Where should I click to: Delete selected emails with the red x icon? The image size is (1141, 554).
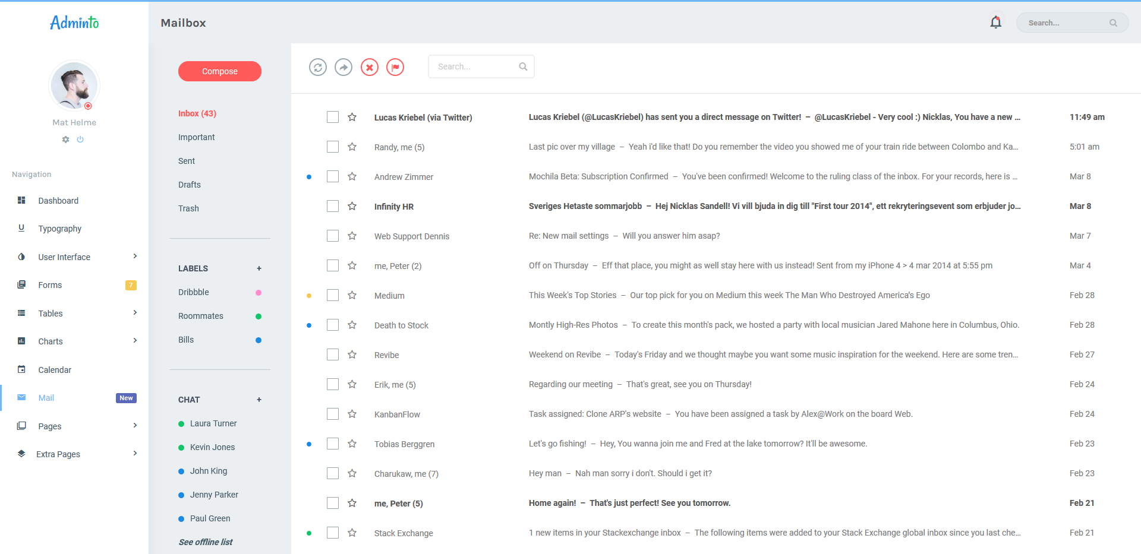coord(370,67)
